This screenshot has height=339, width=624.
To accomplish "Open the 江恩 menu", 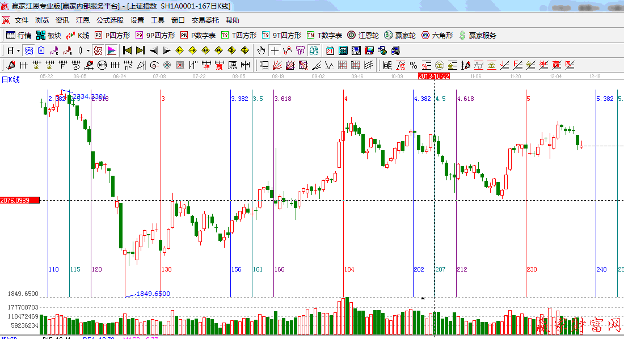I will [83, 20].
